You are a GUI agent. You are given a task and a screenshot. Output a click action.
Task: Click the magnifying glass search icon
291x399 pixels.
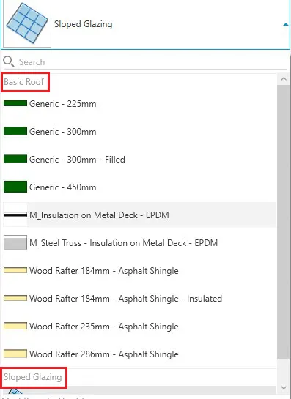click(x=8, y=61)
